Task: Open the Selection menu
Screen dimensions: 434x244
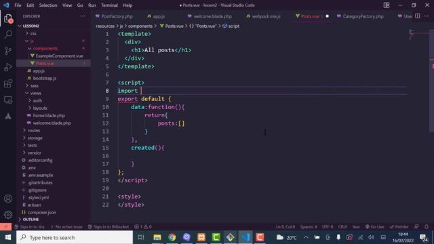Action: (x=48, y=5)
